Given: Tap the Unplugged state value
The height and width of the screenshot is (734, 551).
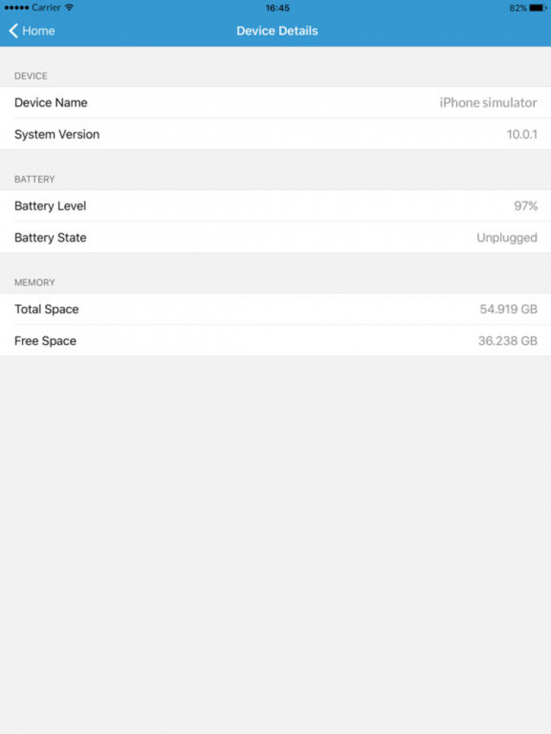Looking at the screenshot, I should 506,238.
